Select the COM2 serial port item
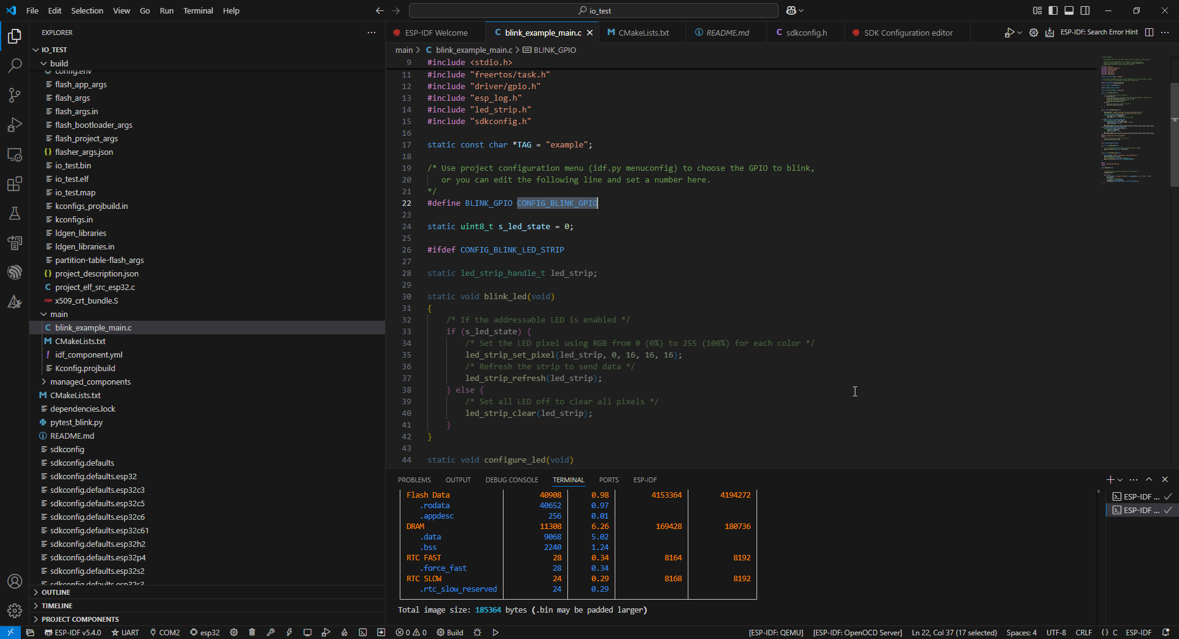 tap(165, 632)
